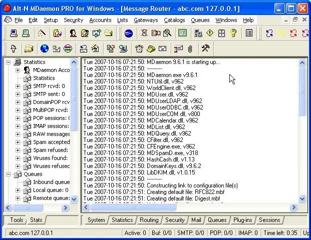
Task: Expand the Local queue tree node
Action: [18, 190]
